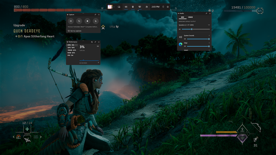Click arrow ammo icon showing 31

coord(256,140)
